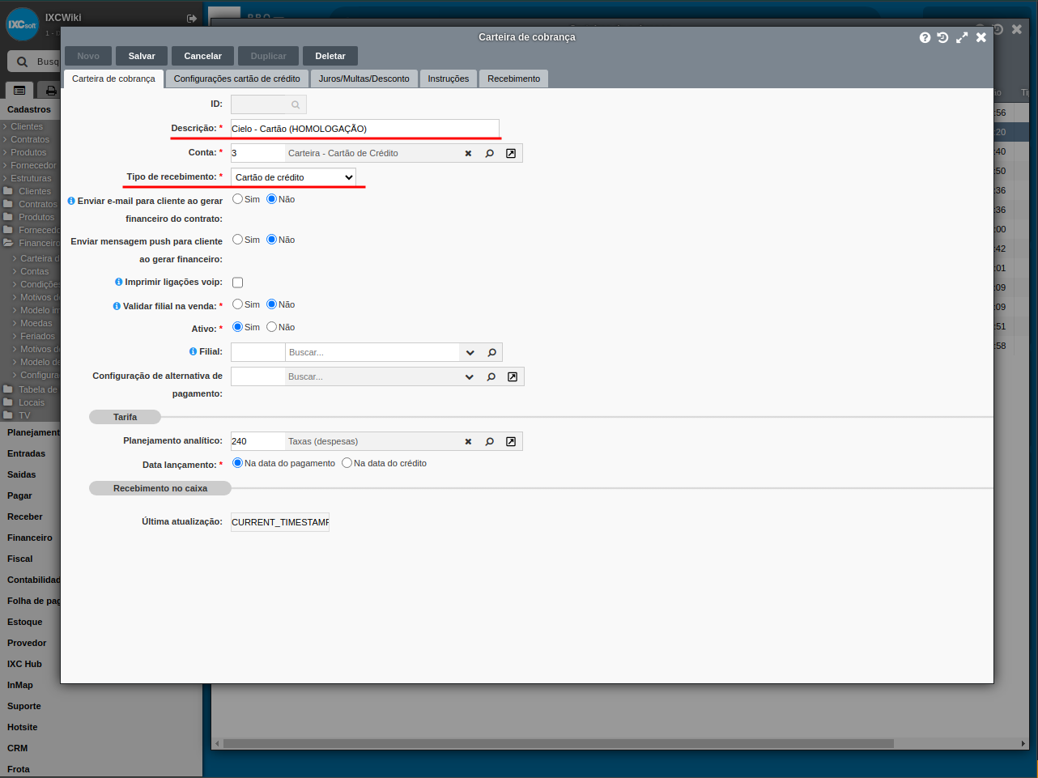Open the Estoque sidebar menu
Screen dimensions: 1038x778
(x=25, y=622)
